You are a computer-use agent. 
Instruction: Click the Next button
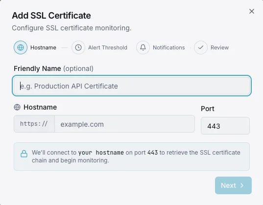pos(233,185)
